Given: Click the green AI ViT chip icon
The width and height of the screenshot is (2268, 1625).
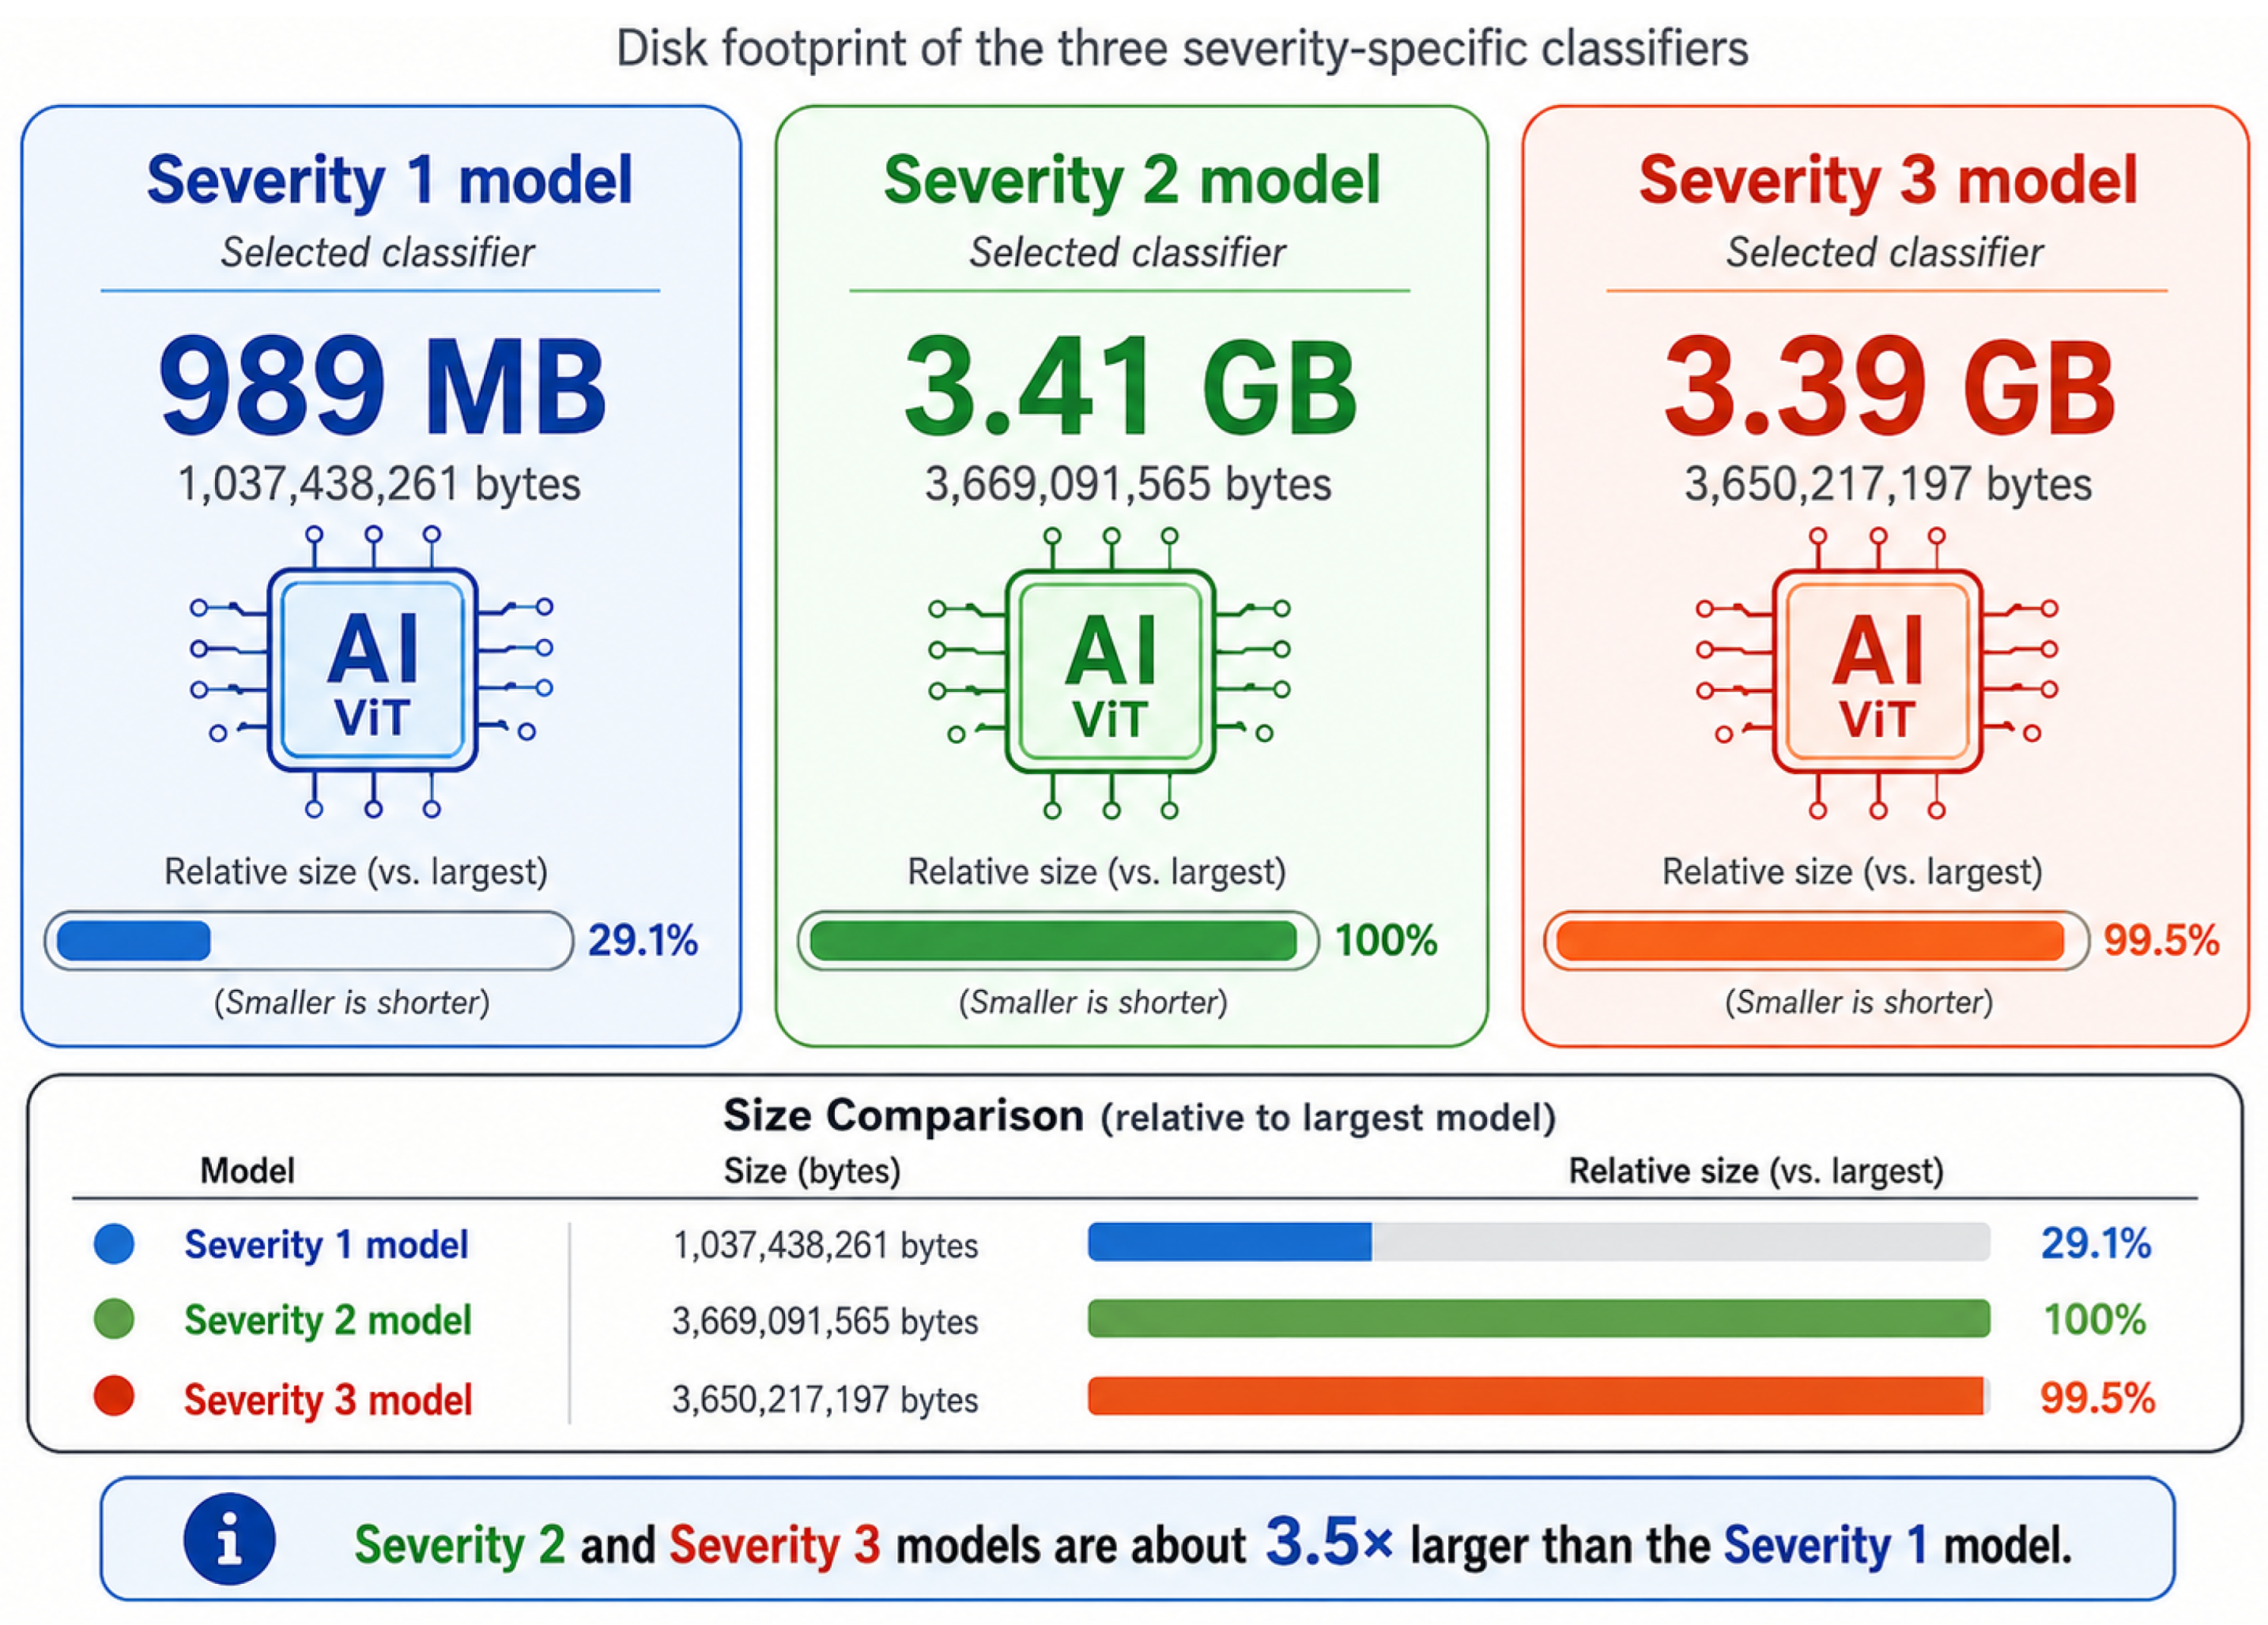Looking at the screenshot, I should pos(1110,672).
